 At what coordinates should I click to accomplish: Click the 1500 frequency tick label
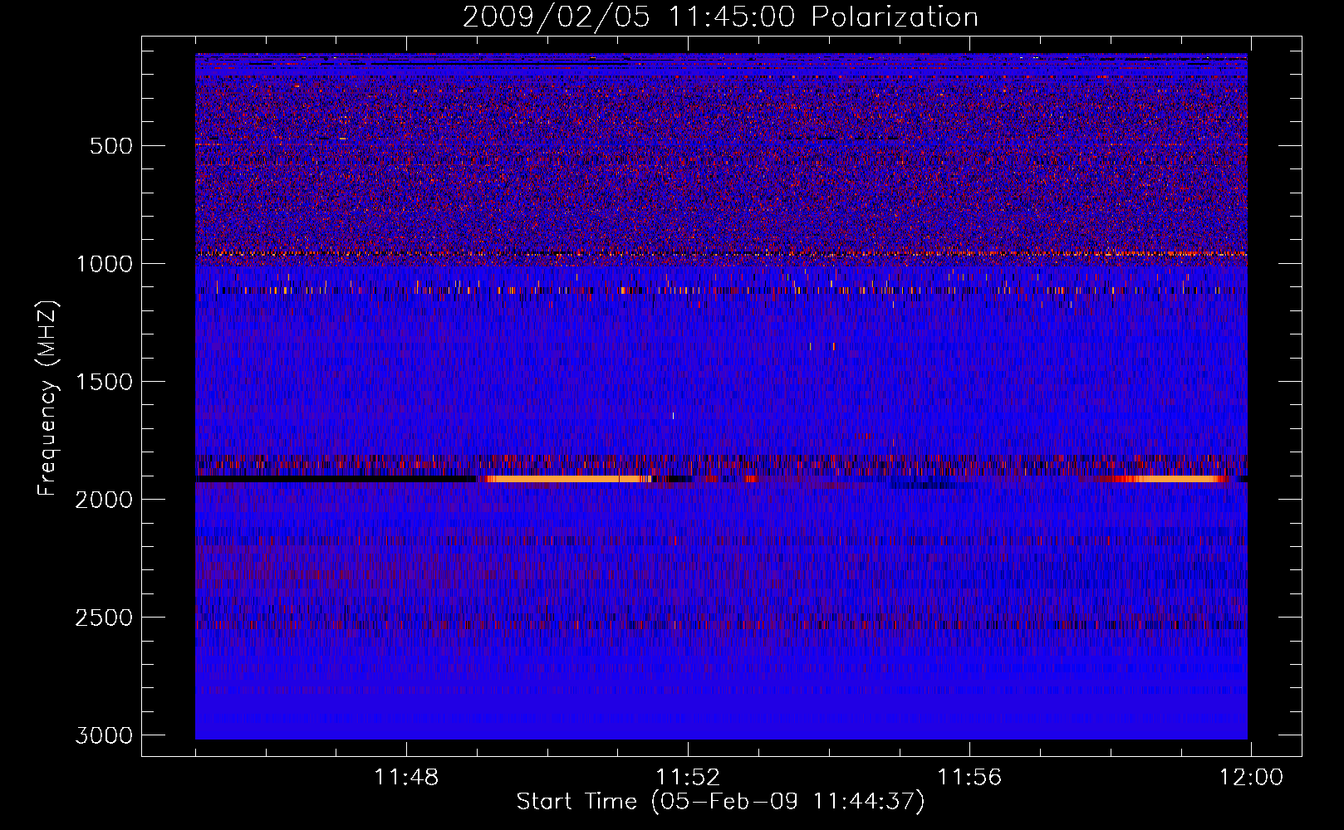[x=104, y=382]
